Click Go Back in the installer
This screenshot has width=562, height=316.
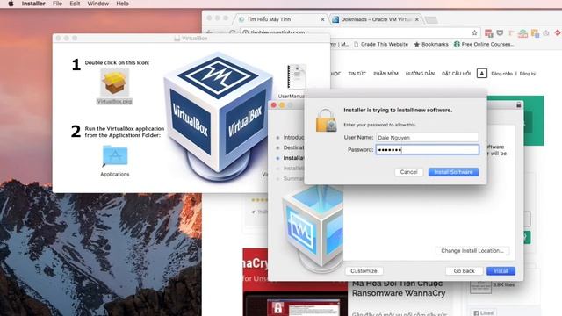464,271
